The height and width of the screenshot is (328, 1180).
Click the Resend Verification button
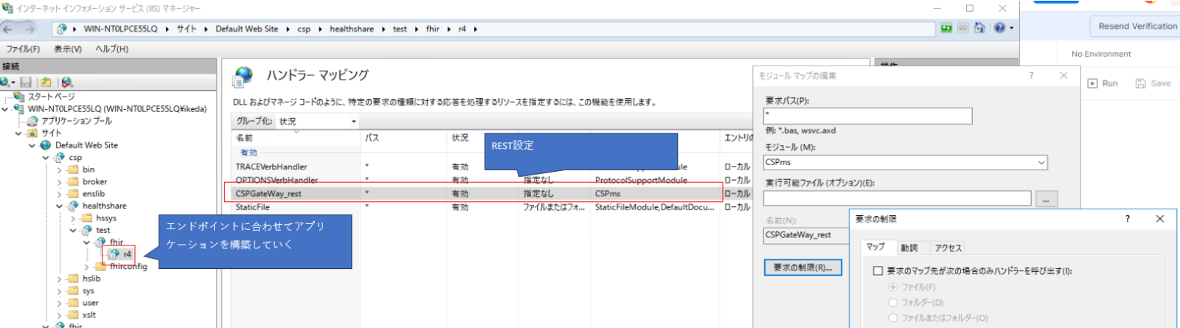(x=1137, y=26)
